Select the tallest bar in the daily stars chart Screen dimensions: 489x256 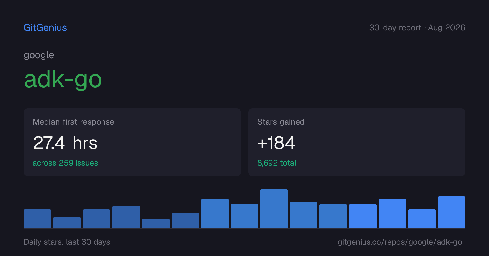[x=274, y=209]
